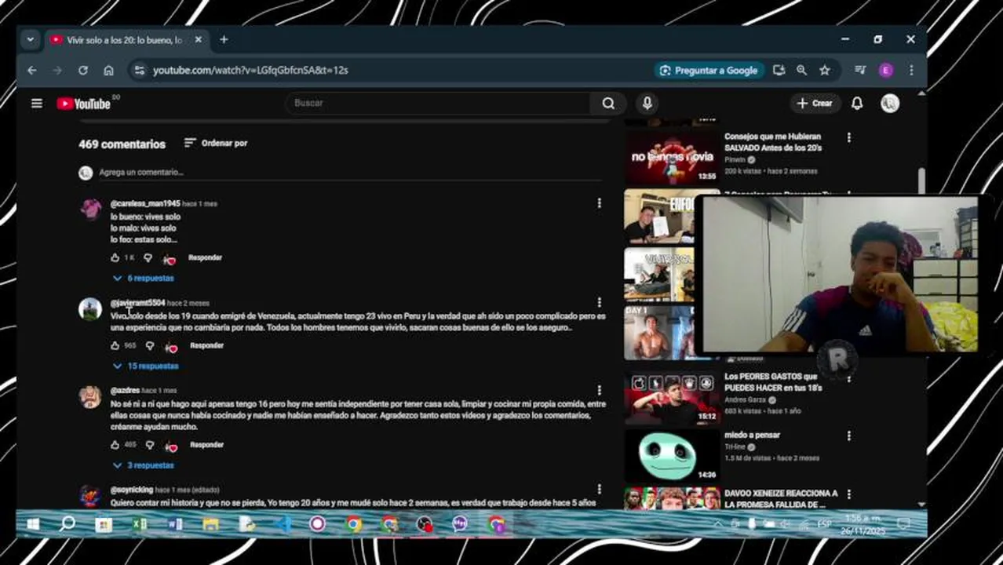Click the YouTube search magnifier button
1003x565 pixels.
(608, 103)
